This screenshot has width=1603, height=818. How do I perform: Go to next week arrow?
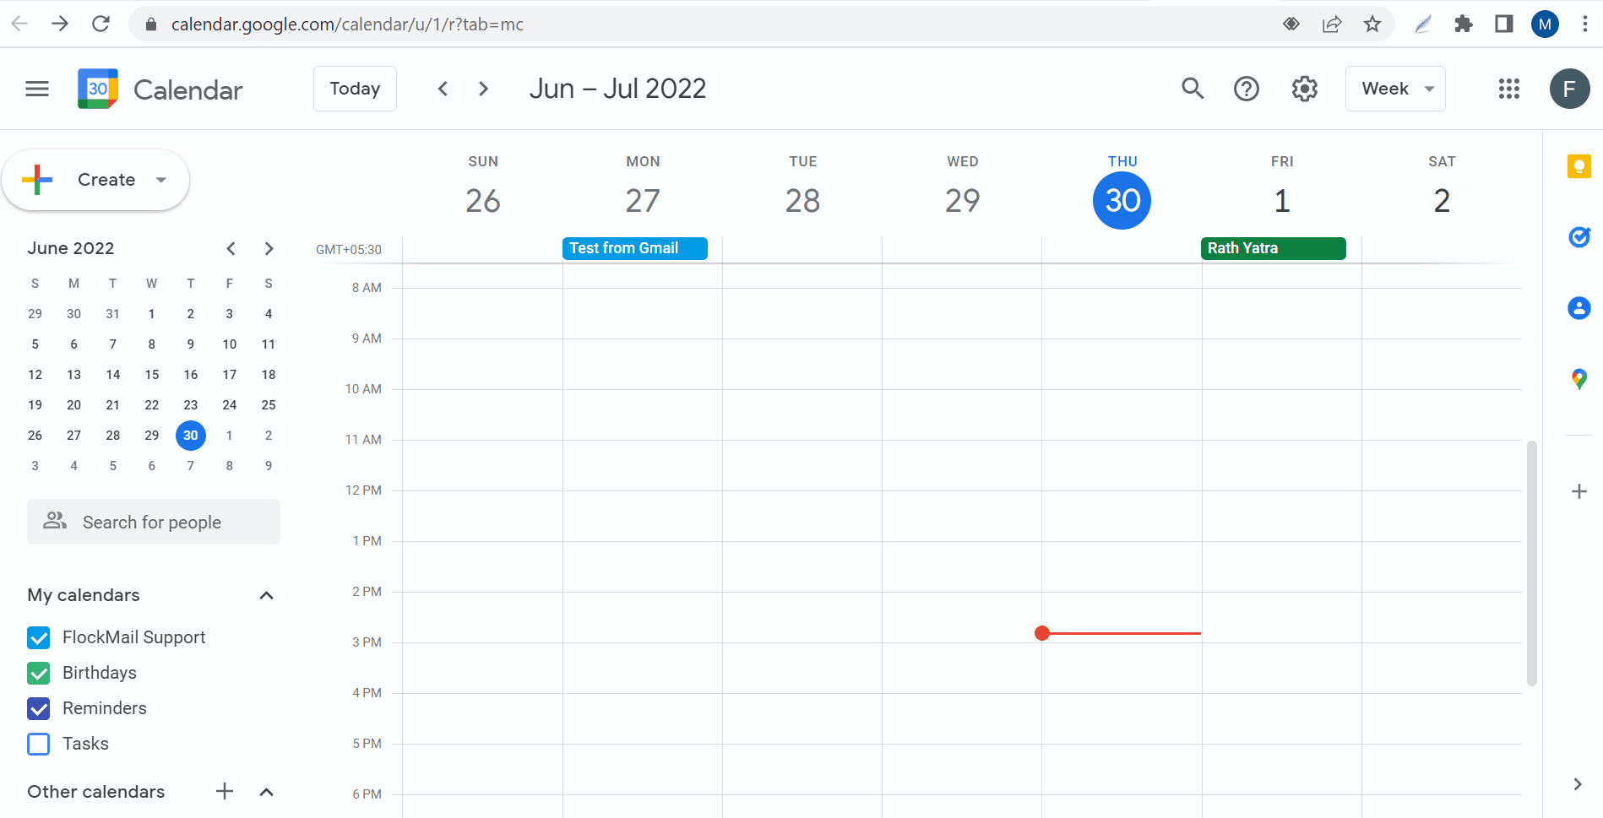coord(483,89)
